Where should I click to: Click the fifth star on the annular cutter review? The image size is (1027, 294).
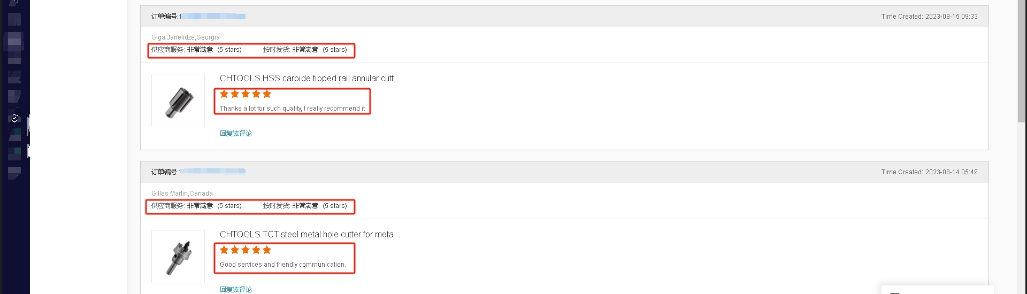tap(267, 94)
